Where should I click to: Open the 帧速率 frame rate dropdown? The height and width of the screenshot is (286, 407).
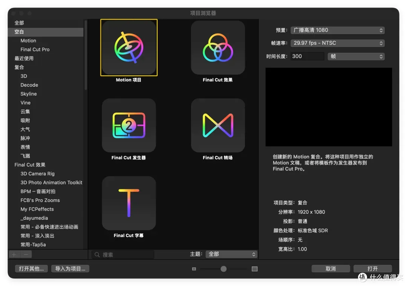coord(337,43)
